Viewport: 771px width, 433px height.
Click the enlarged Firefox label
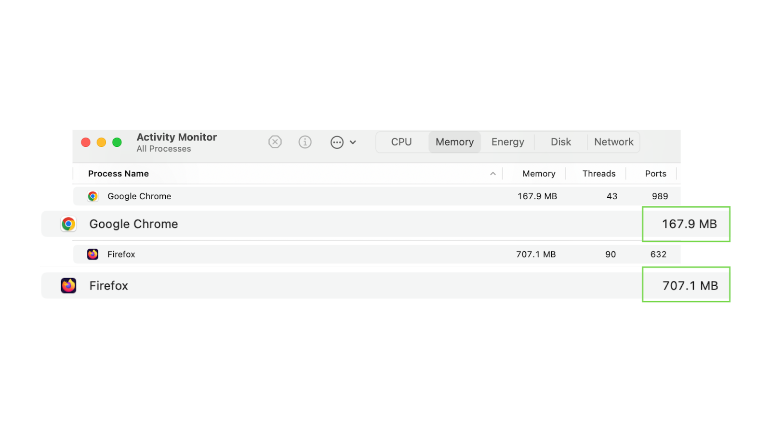click(108, 286)
